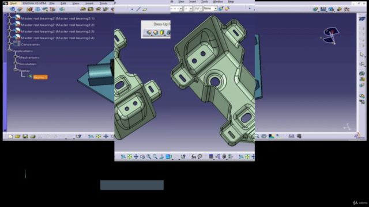Screen dimensions: 369x207
Task: Click the What's This help icon in the assembly toolbar
Action: 78,136
